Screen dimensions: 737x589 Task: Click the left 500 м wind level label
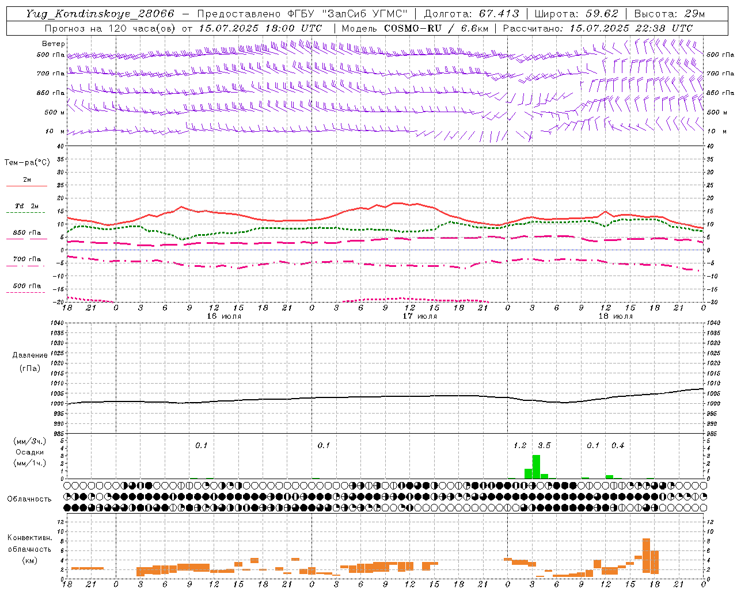55,112
